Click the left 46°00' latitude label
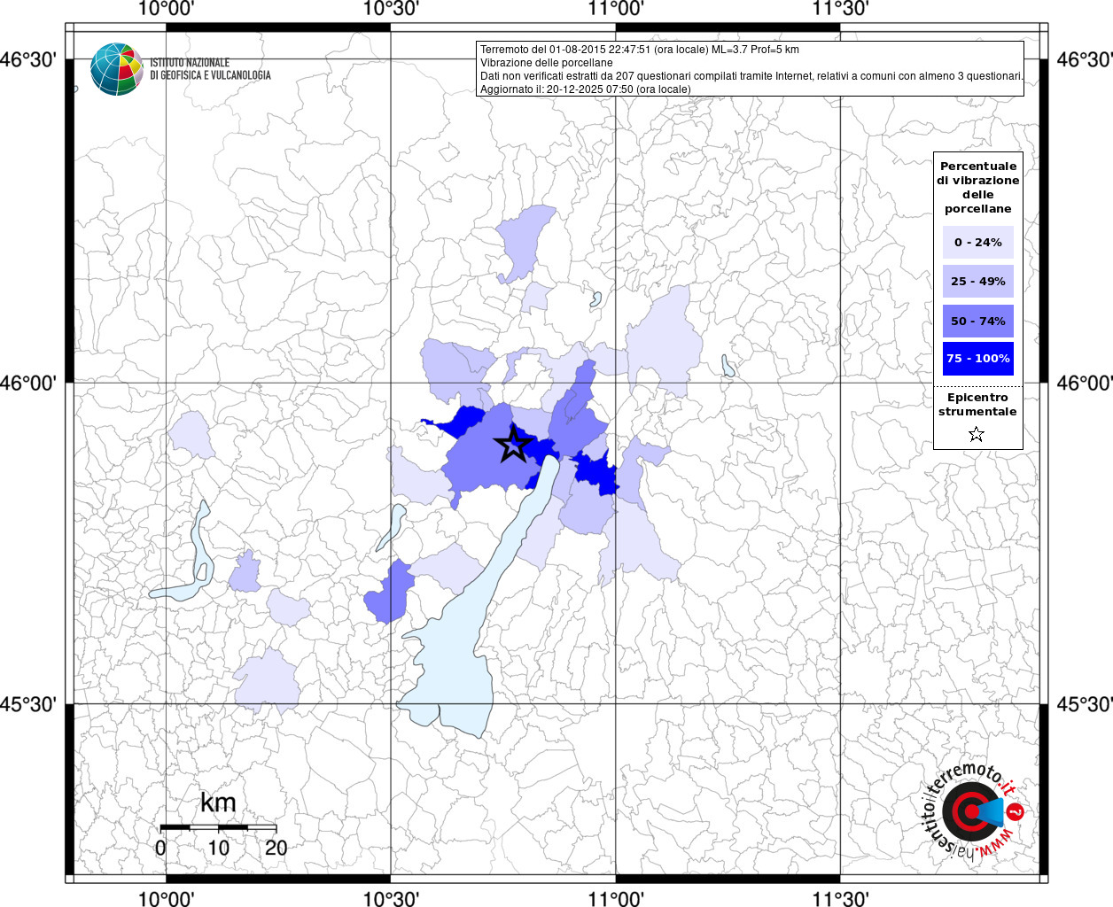Screen dimensions: 1113x907 click(28, 383)
